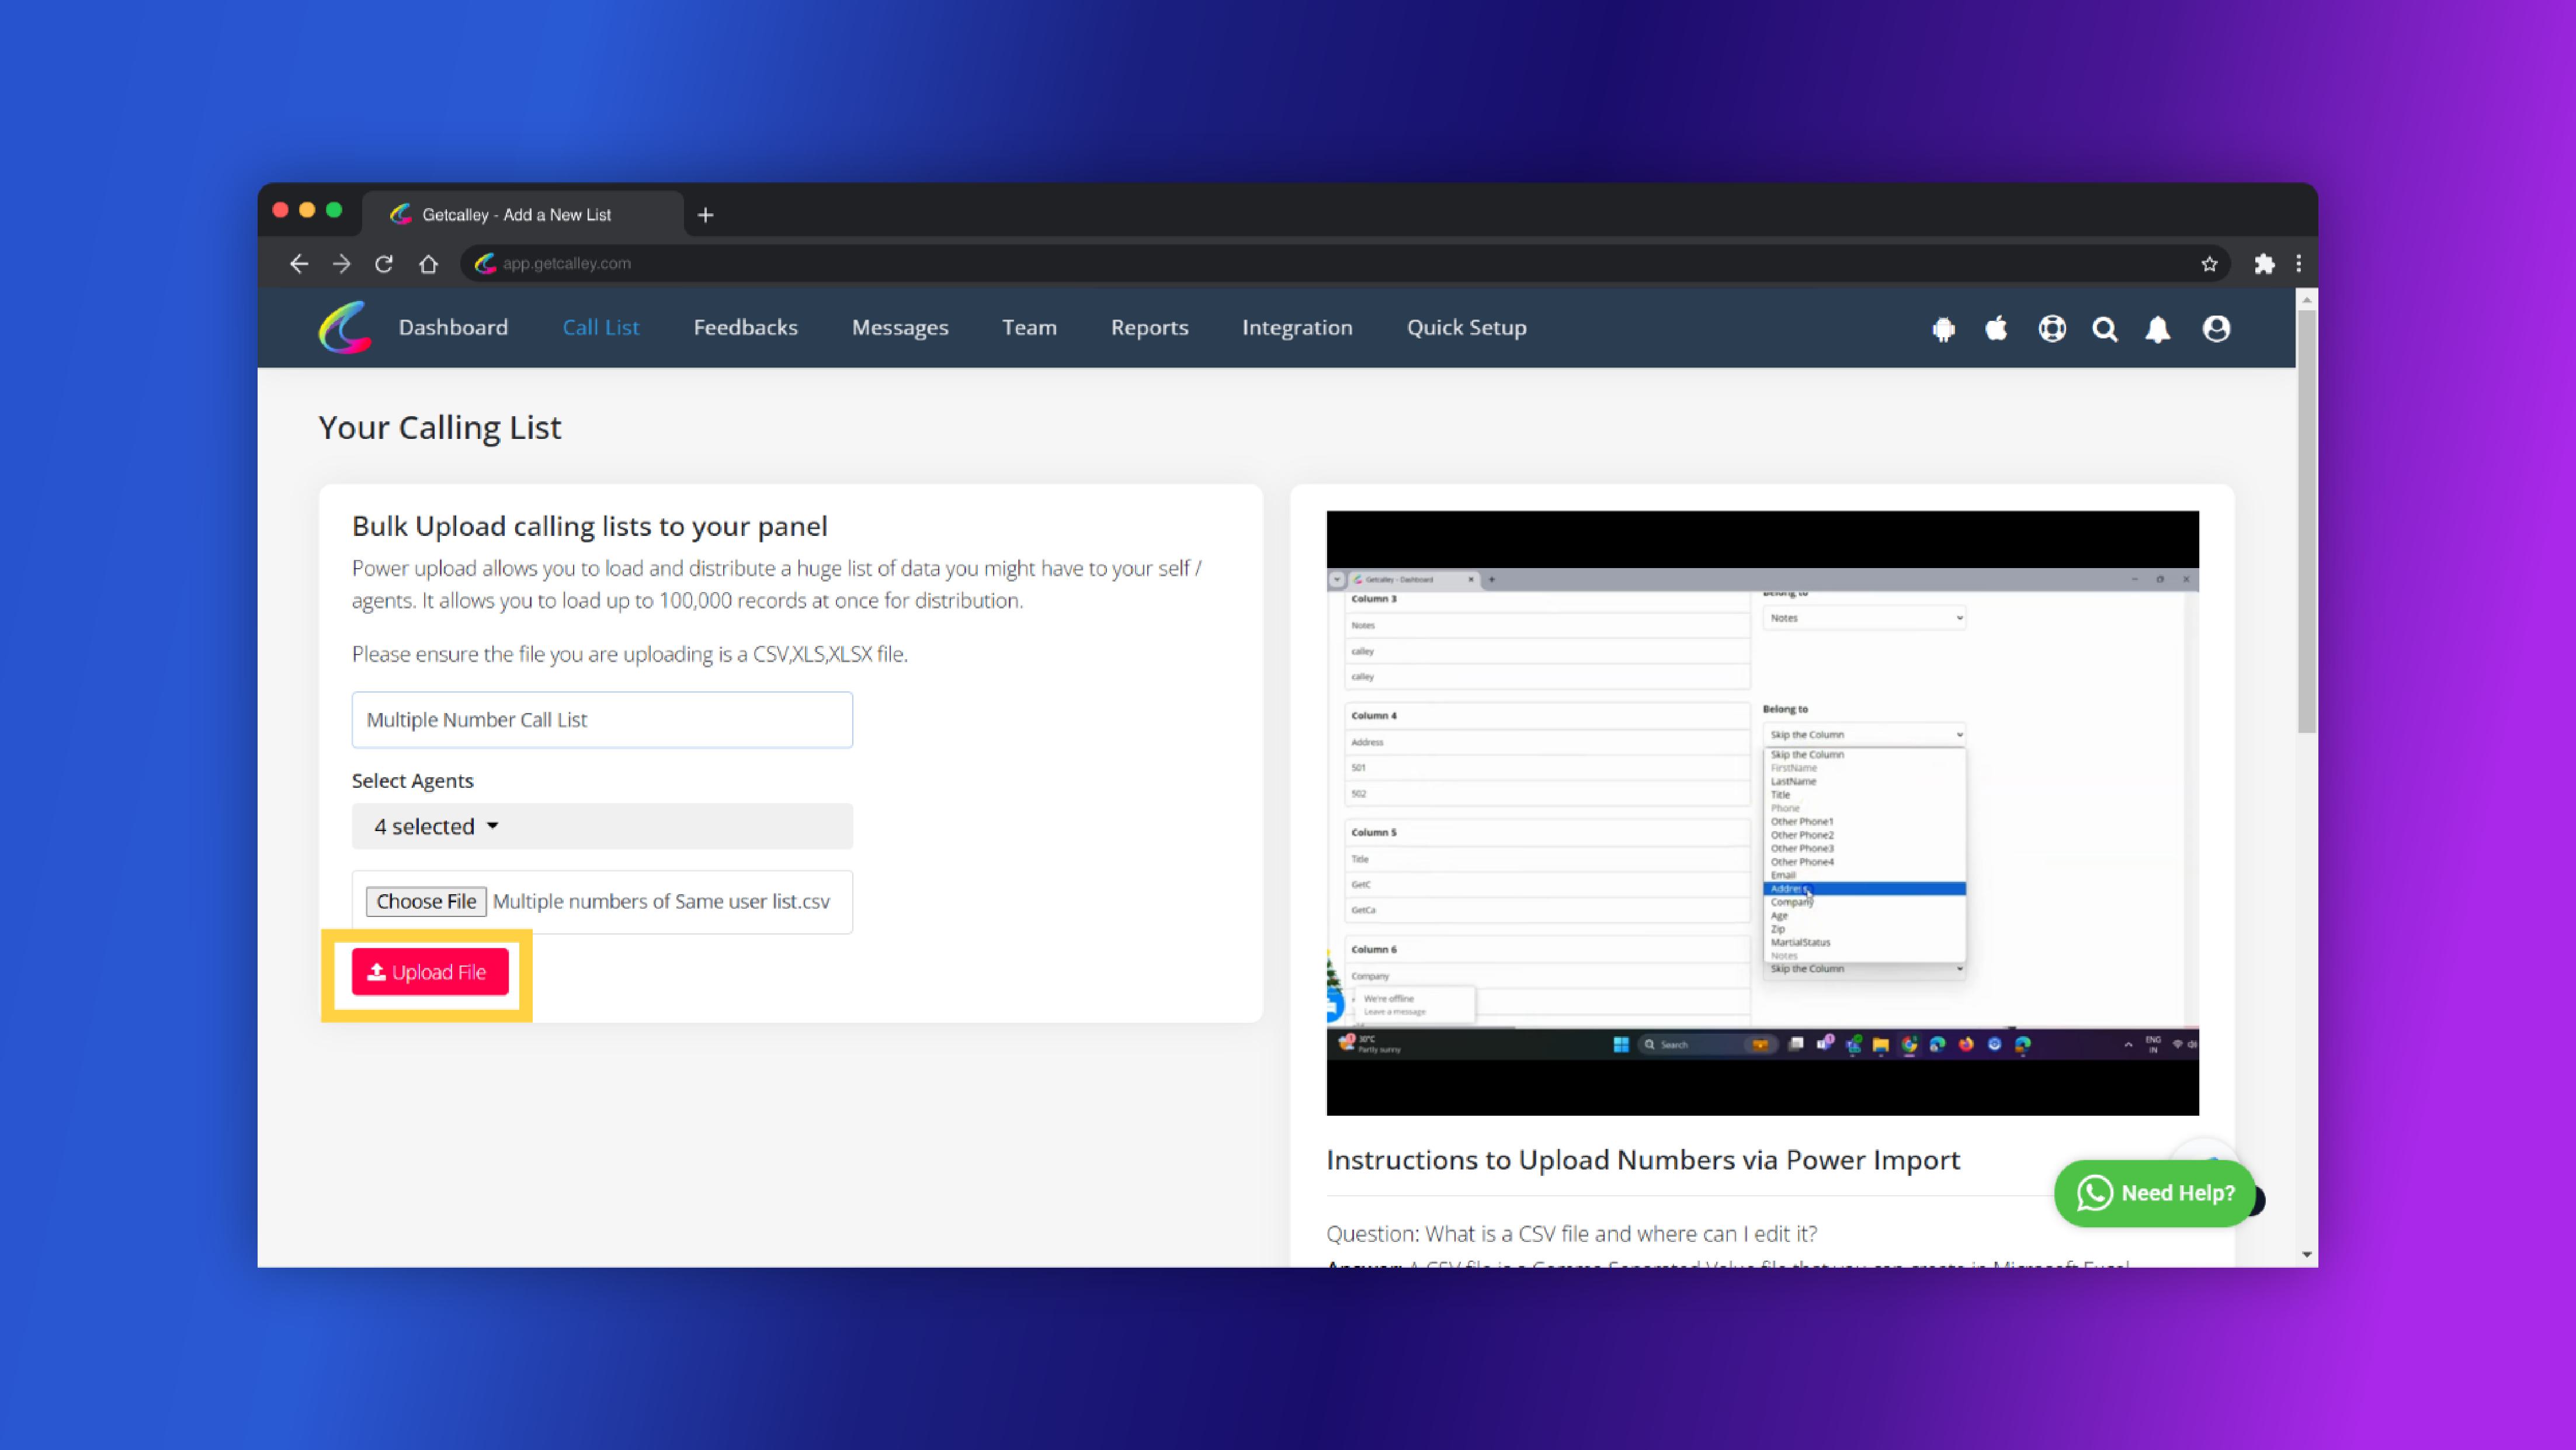Bookmark this page with the star

[x=2209, y=263]
